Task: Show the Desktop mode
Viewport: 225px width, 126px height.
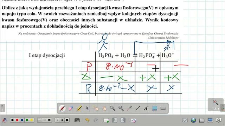Action: (210, 120)
